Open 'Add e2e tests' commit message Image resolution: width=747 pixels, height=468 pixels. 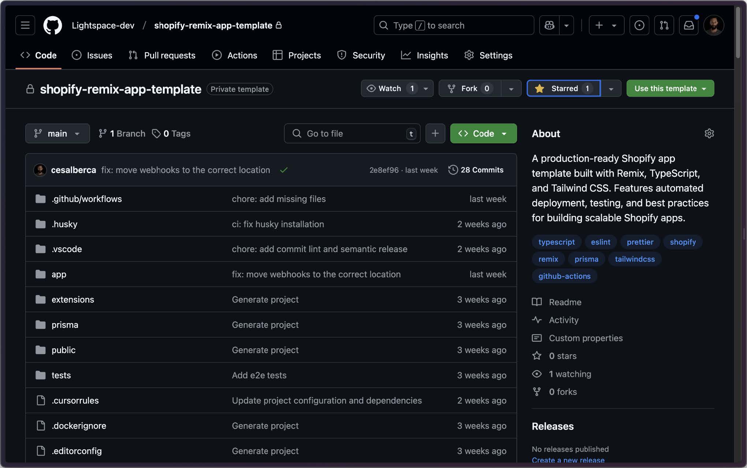coord(259,375)
